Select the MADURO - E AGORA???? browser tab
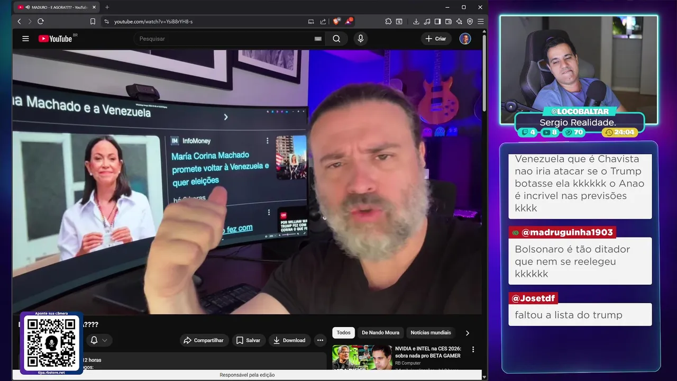Screen dimensions: 677x381 click(x=57, y=7)
